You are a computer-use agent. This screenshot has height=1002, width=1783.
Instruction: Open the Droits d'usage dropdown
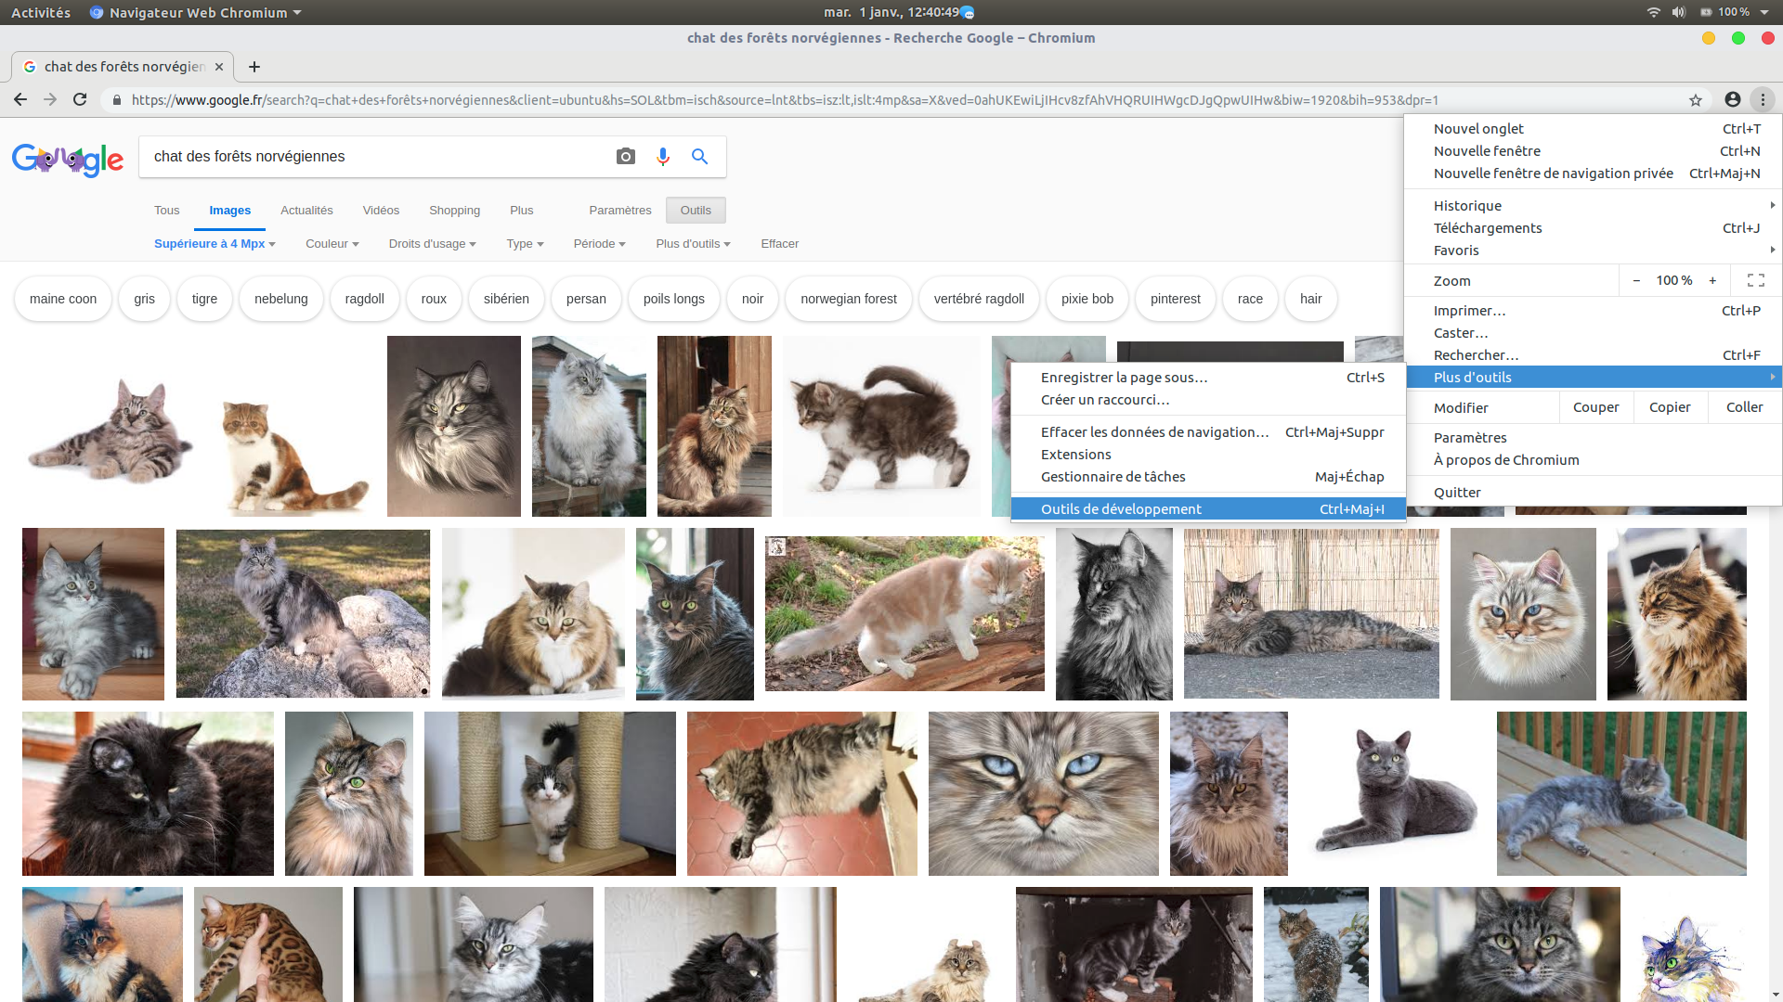(432, 244)
